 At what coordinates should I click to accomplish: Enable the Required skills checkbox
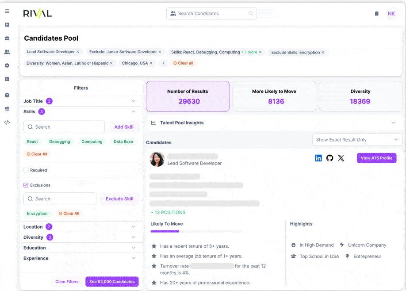(x=26, y=170)
